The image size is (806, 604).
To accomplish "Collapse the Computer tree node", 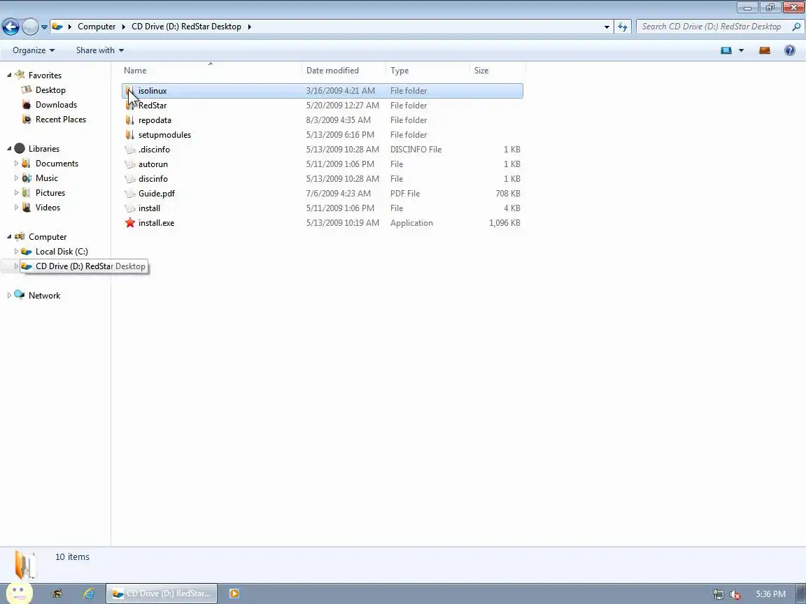I will pos(9,237).
